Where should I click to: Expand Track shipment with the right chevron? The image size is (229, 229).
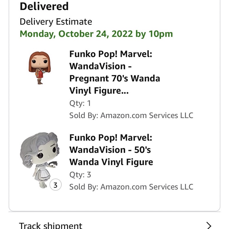(209, 225)
